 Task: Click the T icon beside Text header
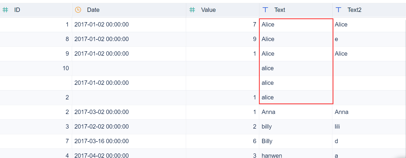[x=265, y=10]
